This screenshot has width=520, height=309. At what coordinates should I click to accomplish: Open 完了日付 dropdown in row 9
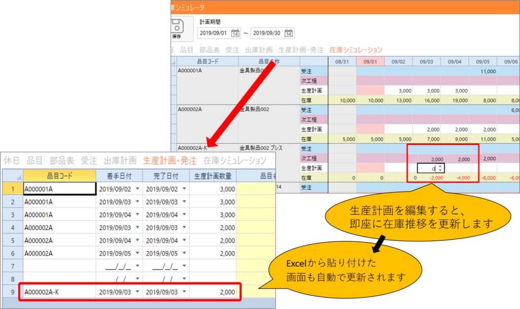[x=183, y=292]
